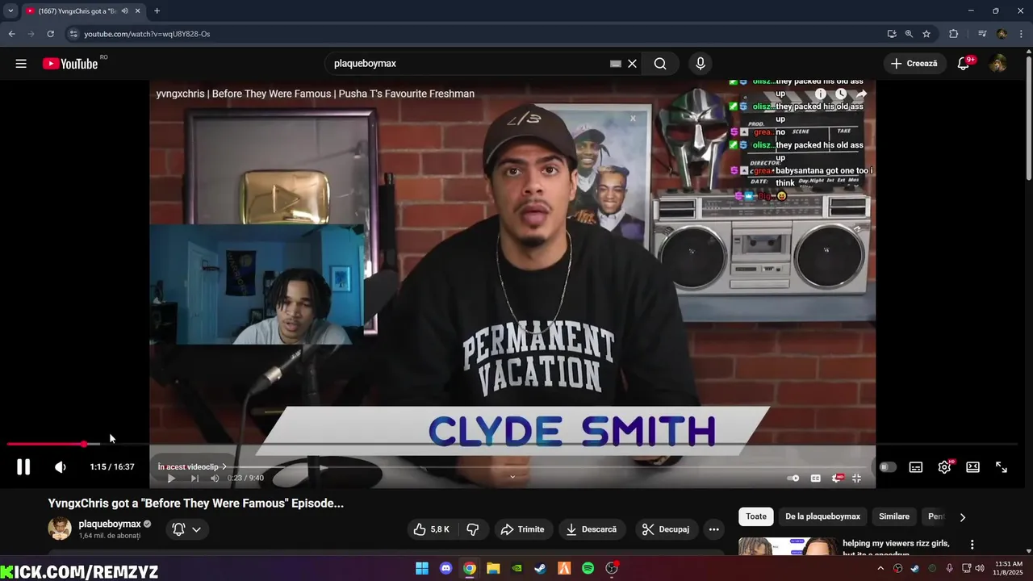Click the search magnifier button

pos(660,64)
